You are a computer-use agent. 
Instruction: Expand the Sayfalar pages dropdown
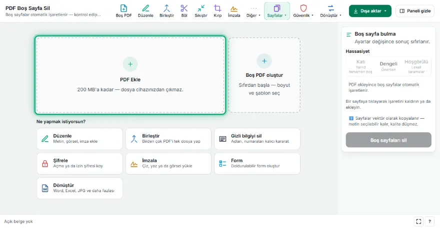(276, 11)
